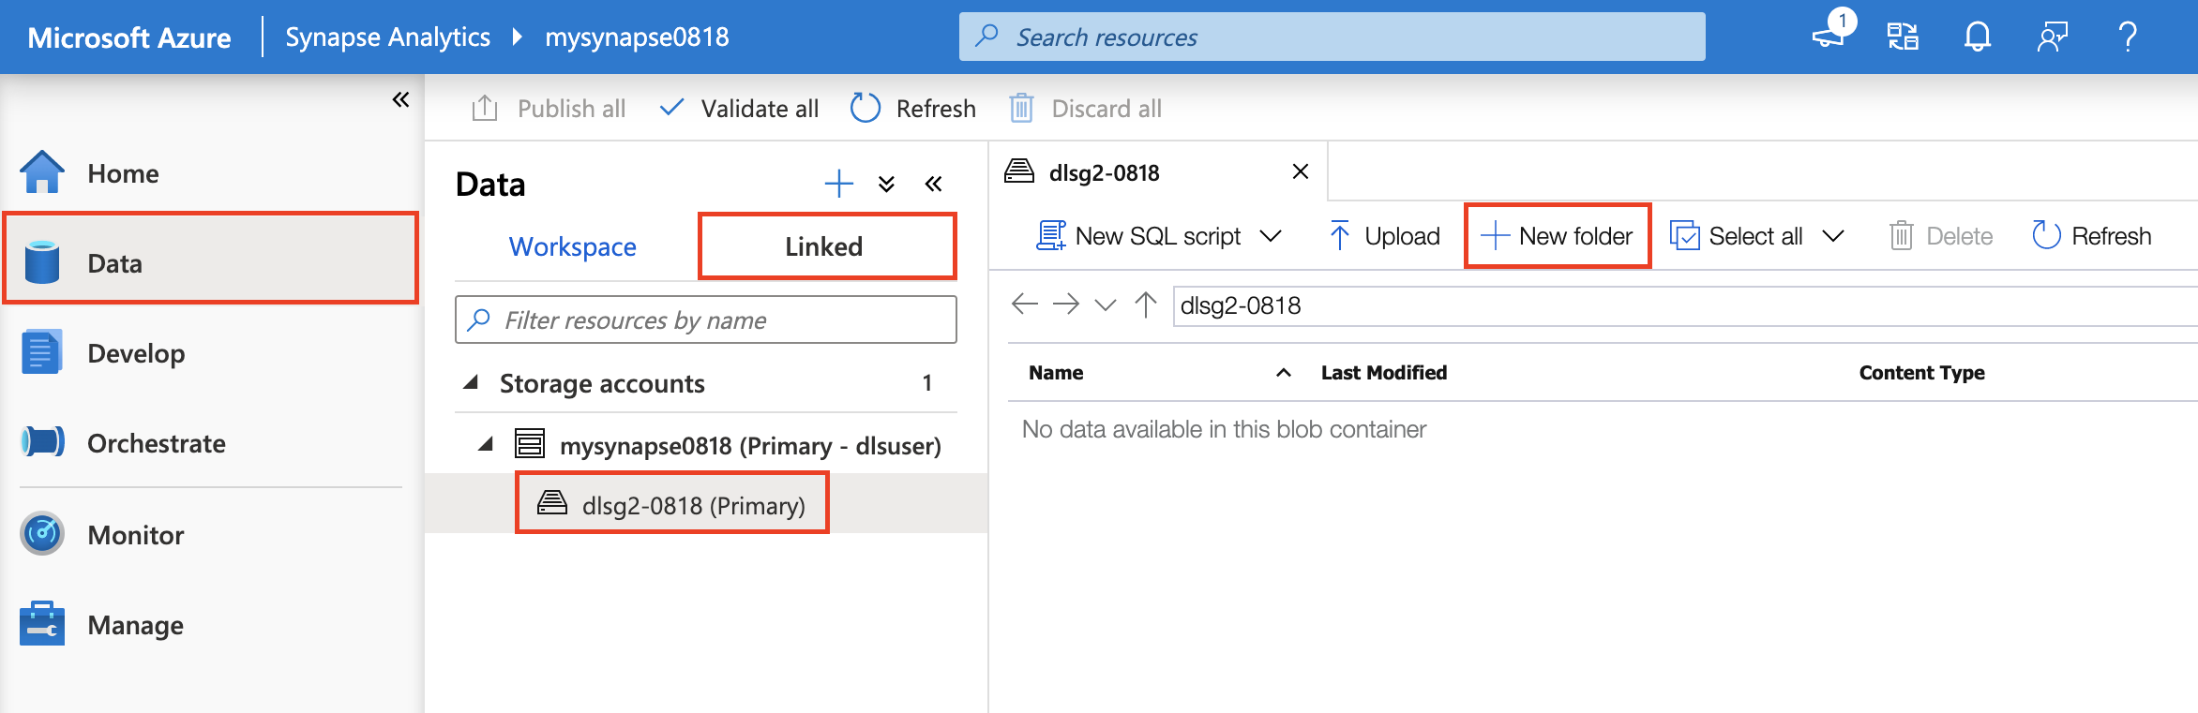Click the dlsg2-0818 path field

(x=1684, y=305)
